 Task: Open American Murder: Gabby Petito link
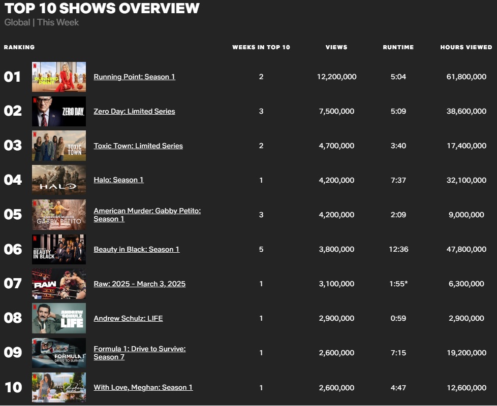(x=147, y=215)
